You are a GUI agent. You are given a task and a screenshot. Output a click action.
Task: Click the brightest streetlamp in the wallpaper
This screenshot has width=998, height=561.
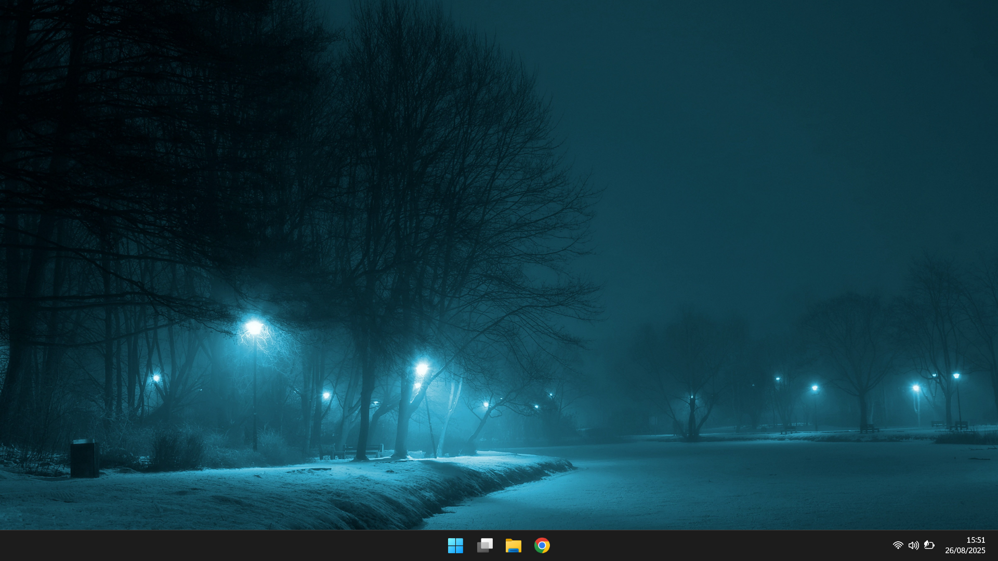[x=254, y=327]
